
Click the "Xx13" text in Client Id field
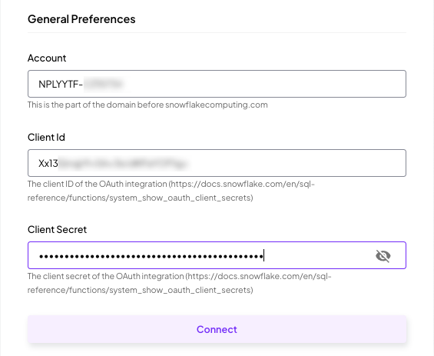[48, 163]
